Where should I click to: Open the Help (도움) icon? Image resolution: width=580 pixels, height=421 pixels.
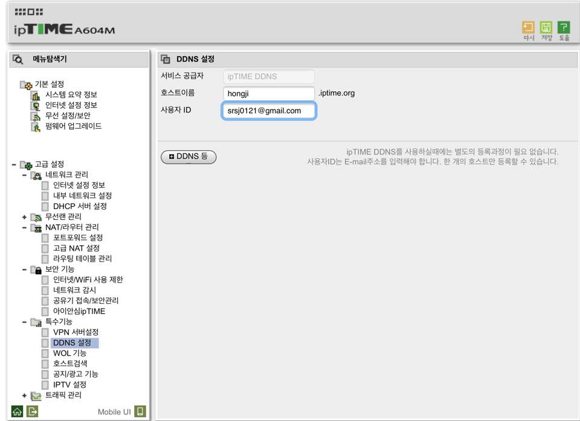(564, 27)
